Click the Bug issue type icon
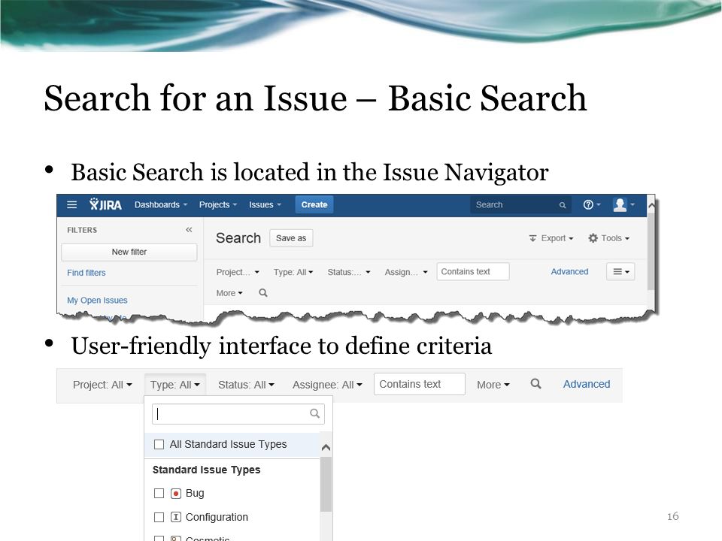 pyautogui.click(x=176, y=494)
